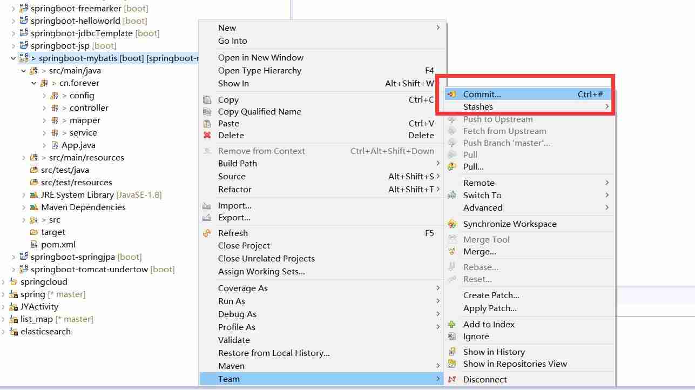
Task: Click the Refresh icon
Action: 207,233
